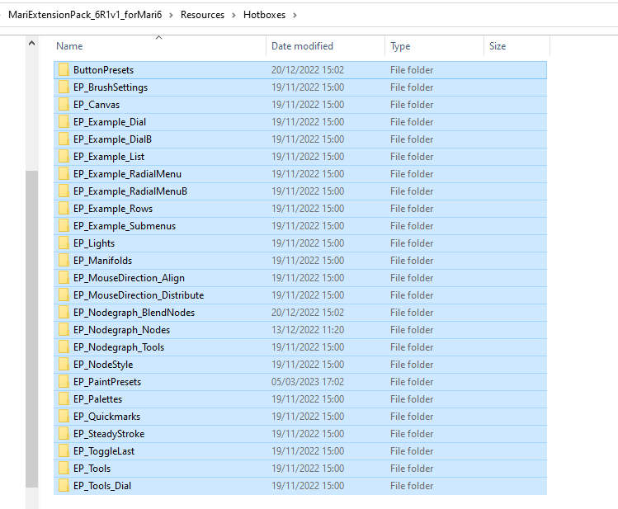Sort by the Date modified column
Screen dimensions: 618x509
302,46
